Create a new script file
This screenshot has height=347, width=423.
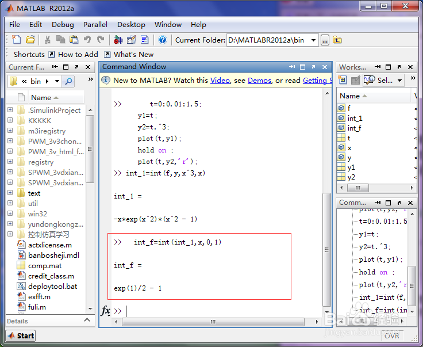(17, 40)
